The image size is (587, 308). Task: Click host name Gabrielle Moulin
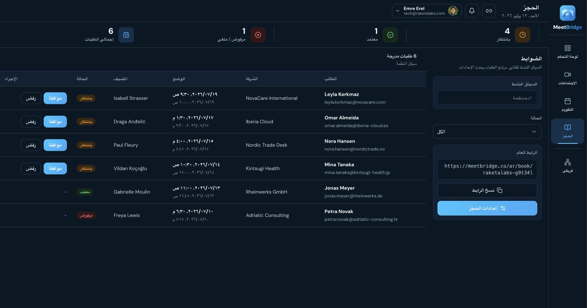132,192
